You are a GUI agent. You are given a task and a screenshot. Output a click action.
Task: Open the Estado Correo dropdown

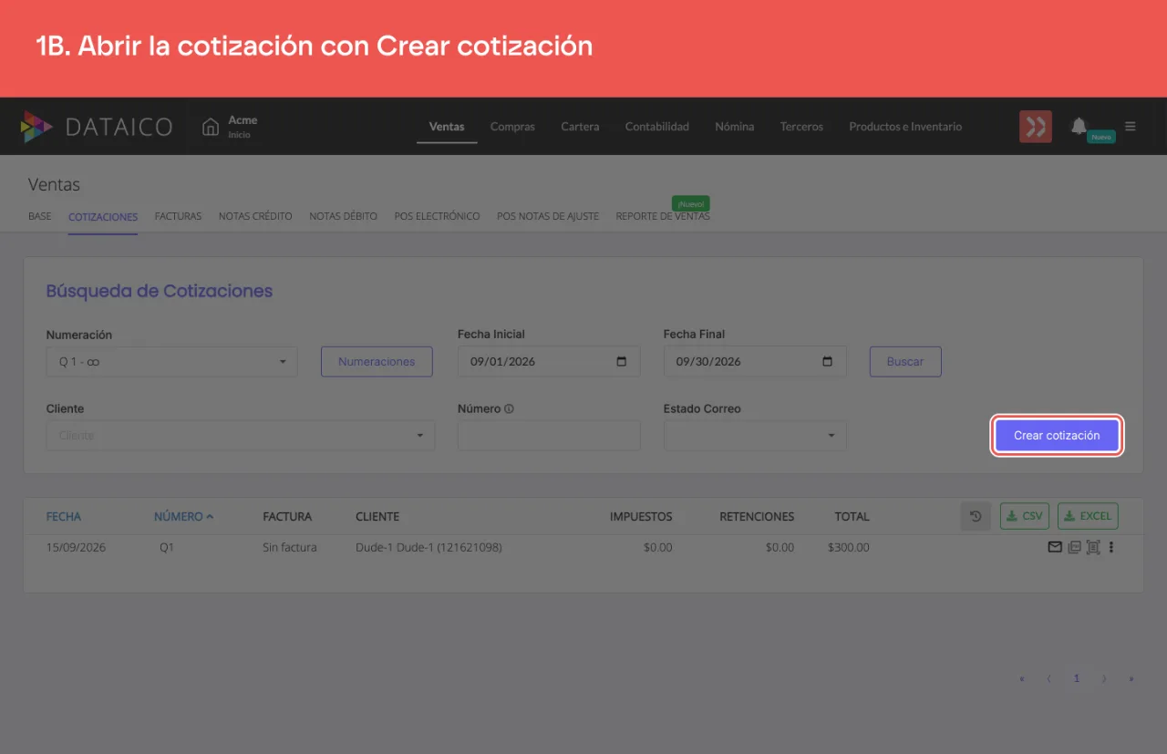click(x=755, y=435)
